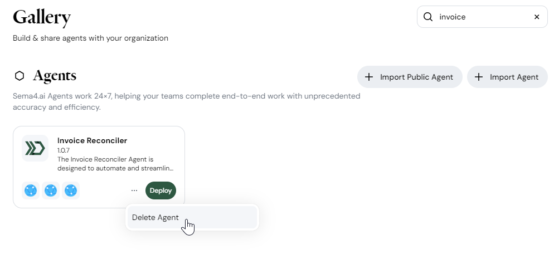The width and height of the screenshot is (554, 254).
Task: Open the Invoice Reconciler agent title
Action: click(x=92, y=140)
